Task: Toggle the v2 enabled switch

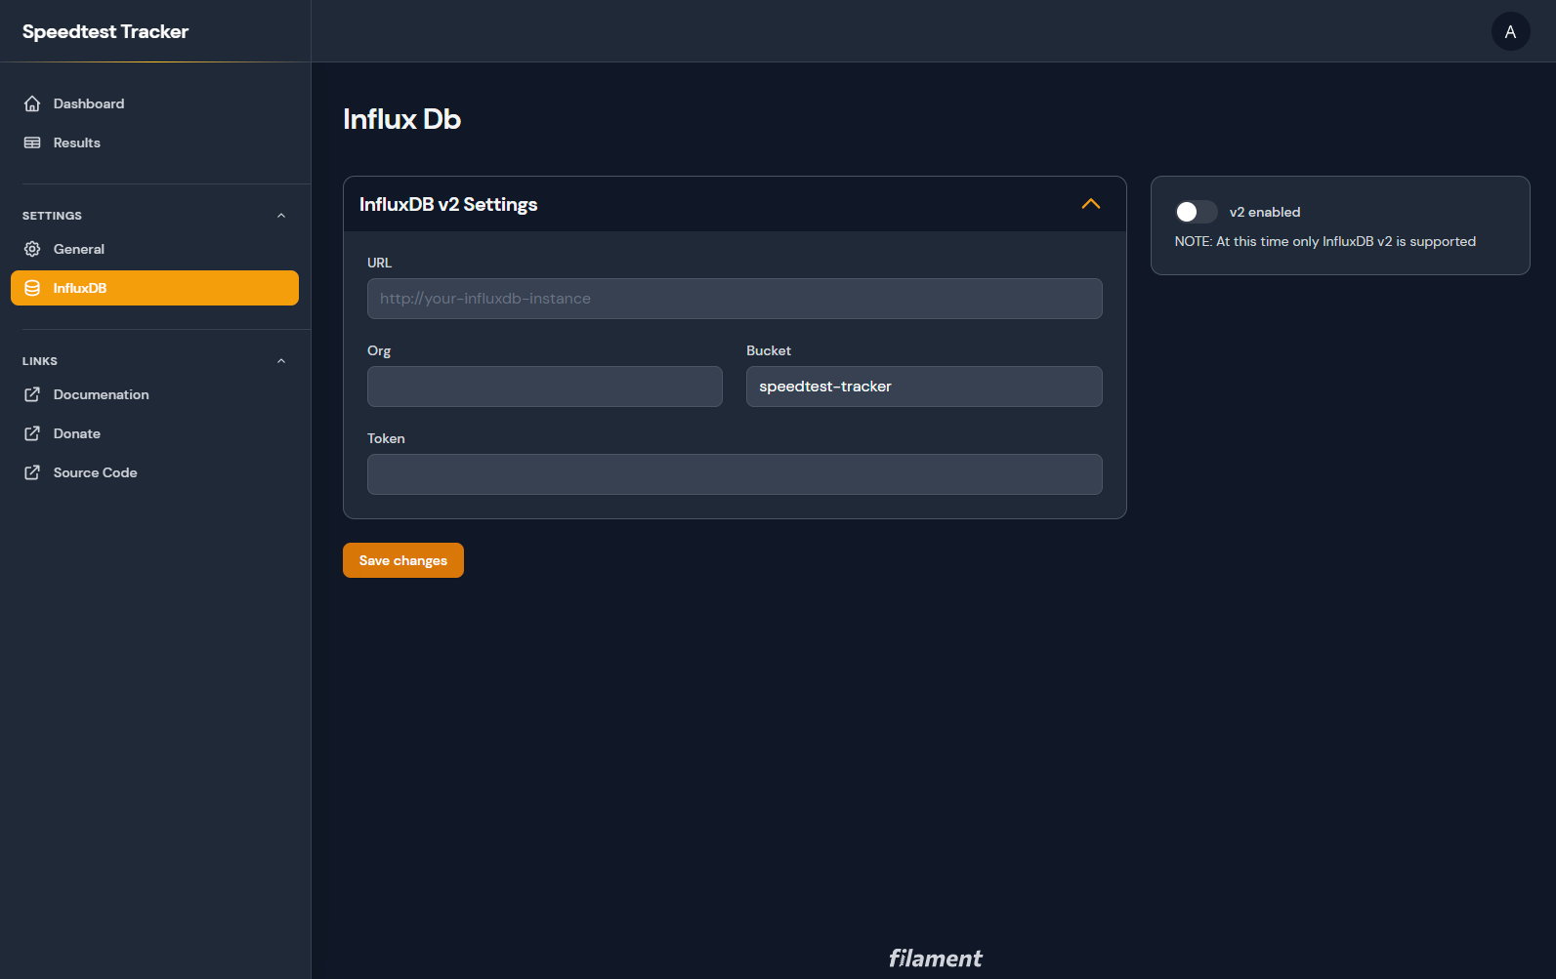Action: 1196,212
